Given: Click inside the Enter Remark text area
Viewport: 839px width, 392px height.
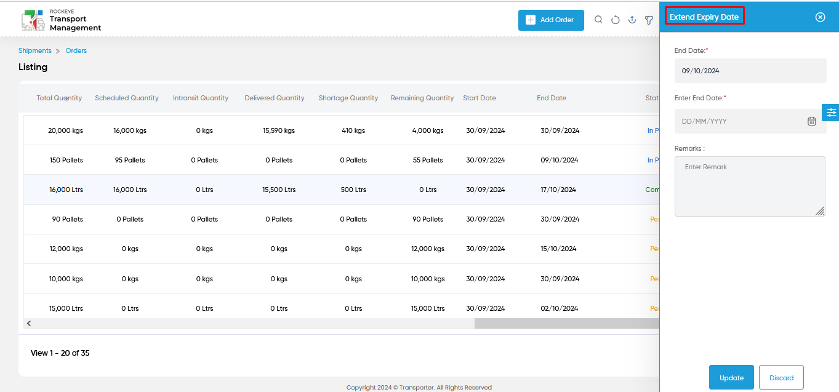Looking at the screenshot, I should pyautogui.click(x=750, y=186).
